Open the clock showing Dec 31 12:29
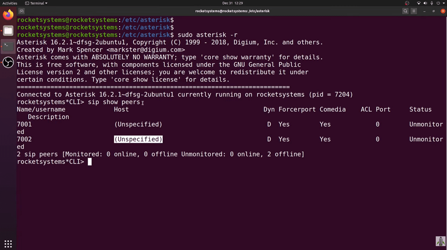 tap(233, 3)
